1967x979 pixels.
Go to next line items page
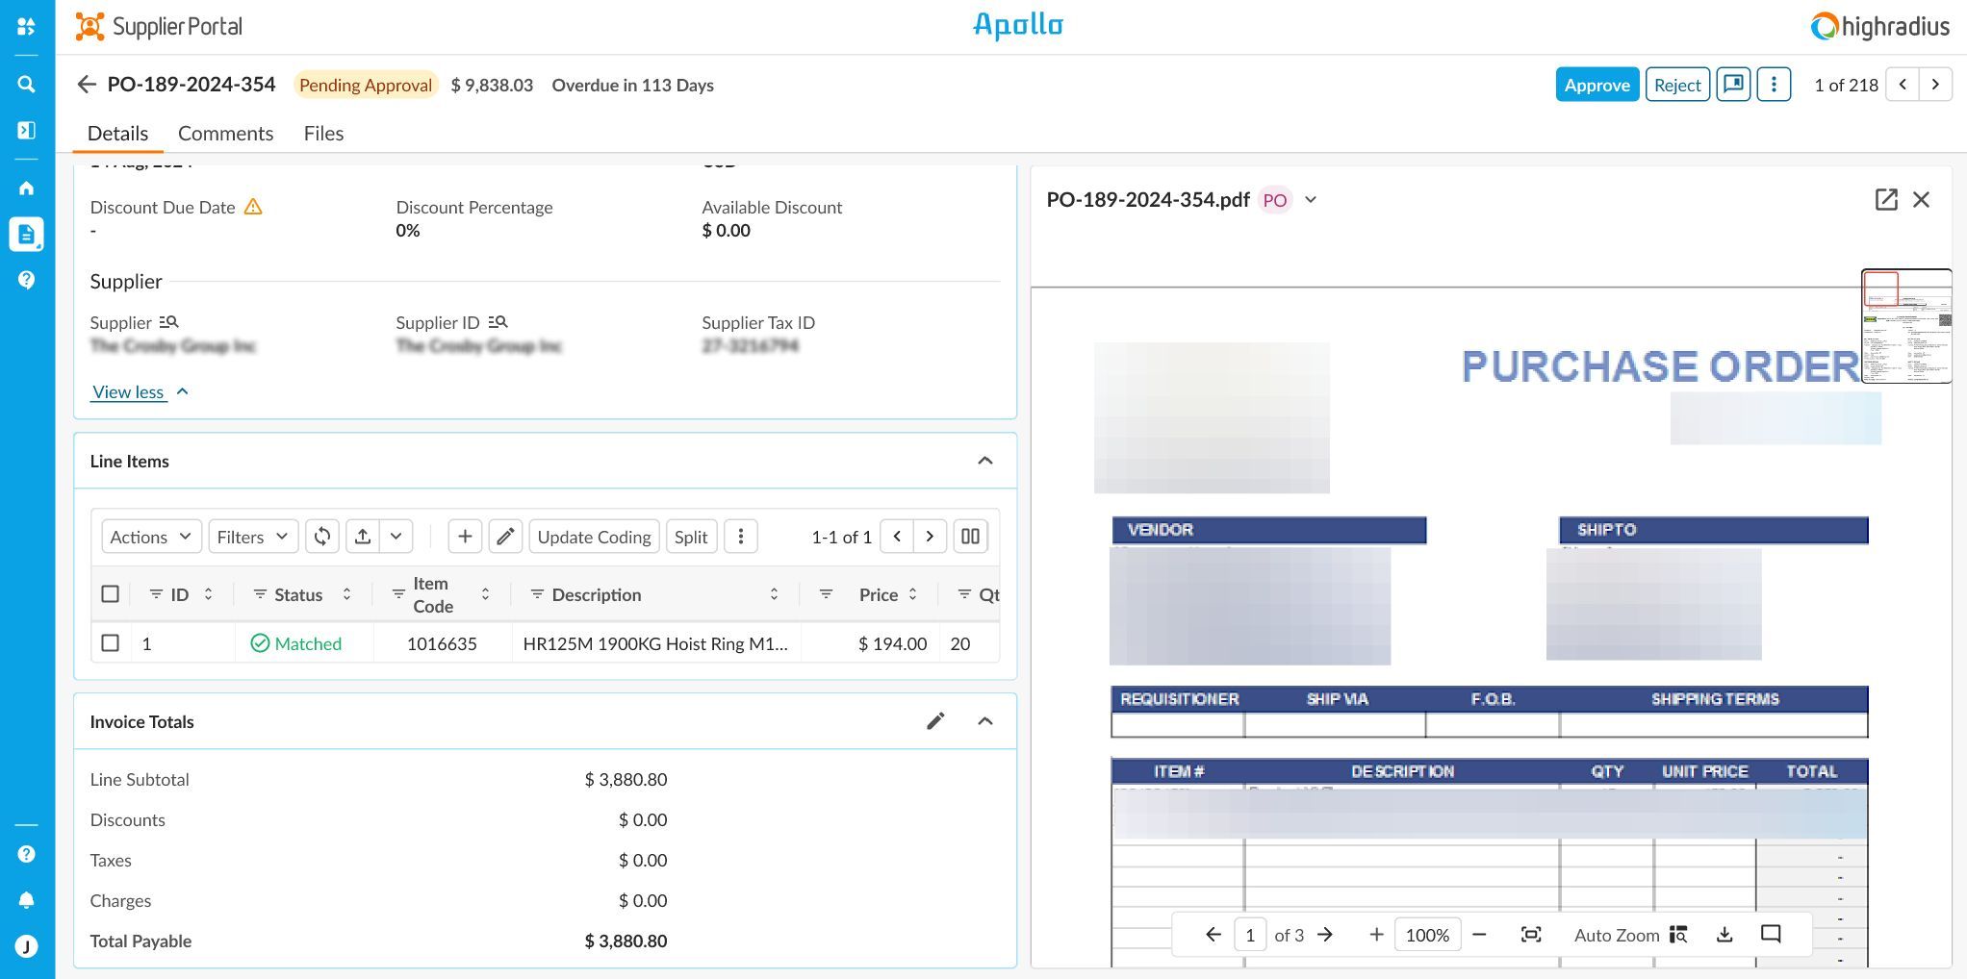[930, 537]
